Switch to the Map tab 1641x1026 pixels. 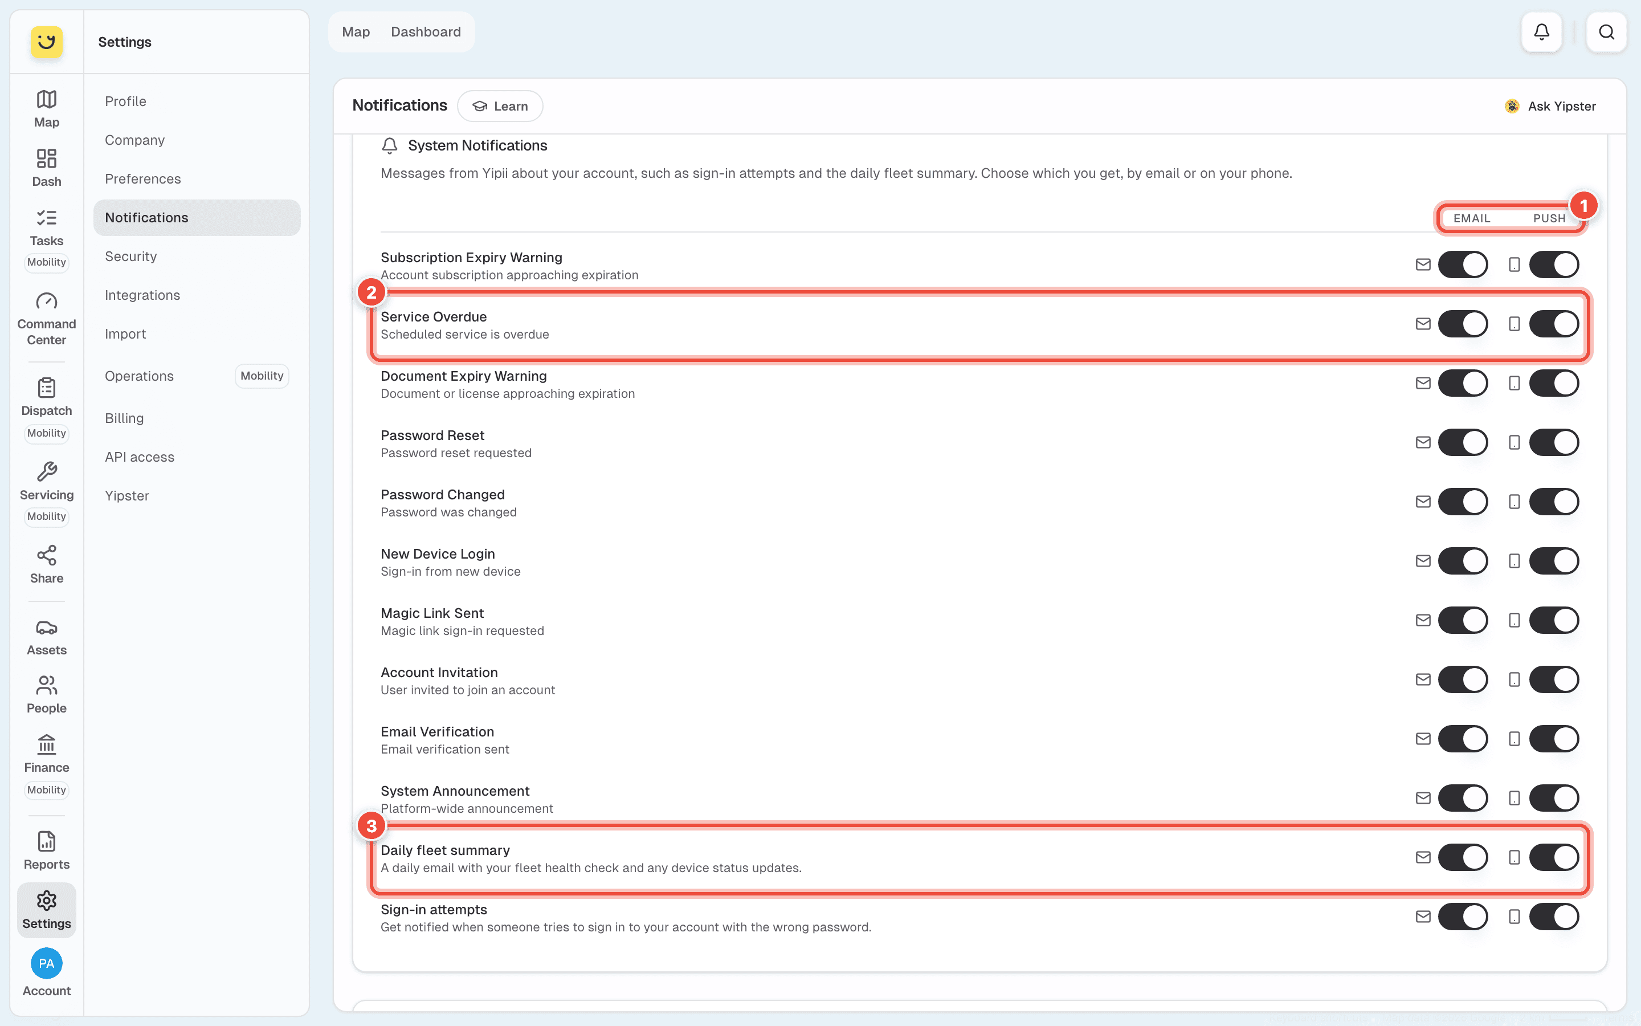356,32
